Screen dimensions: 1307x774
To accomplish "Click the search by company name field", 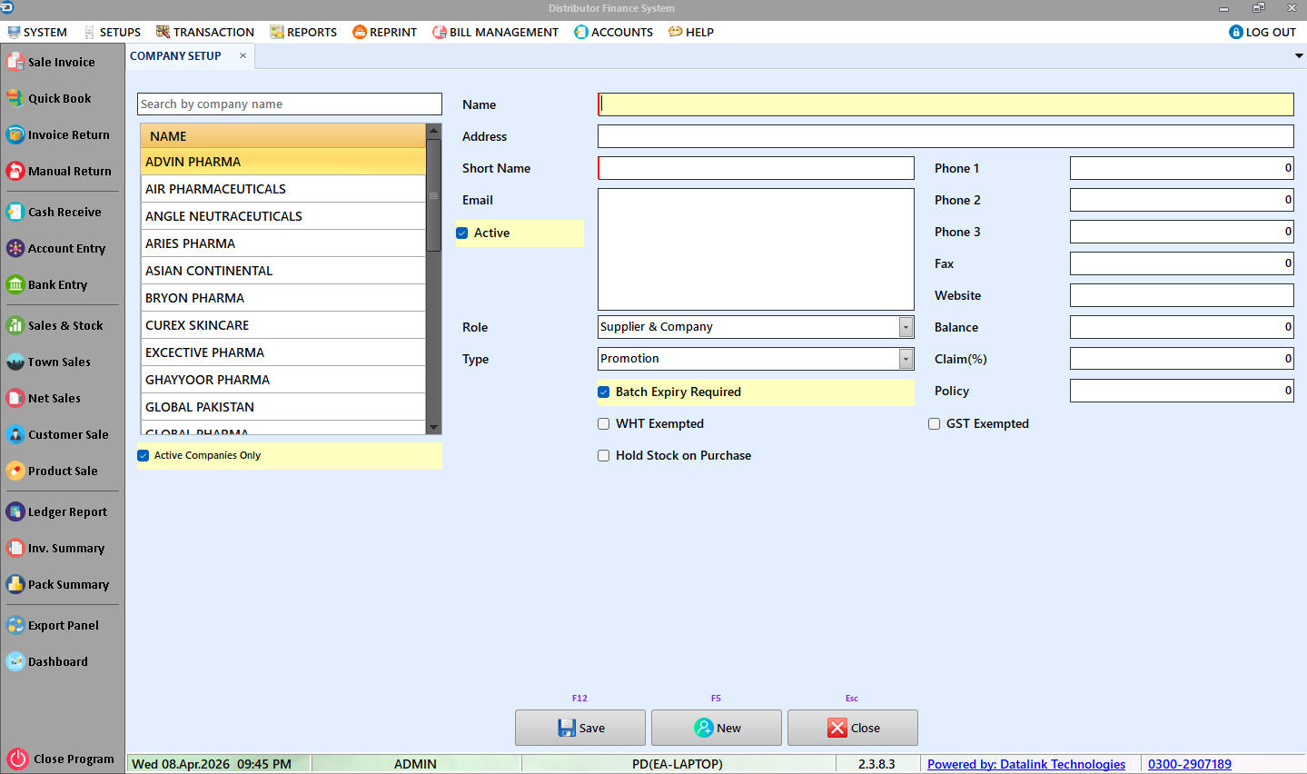I will point(290,104).
